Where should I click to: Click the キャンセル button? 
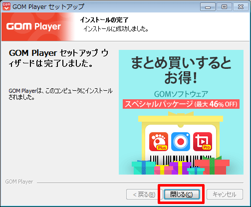[225, 194]
